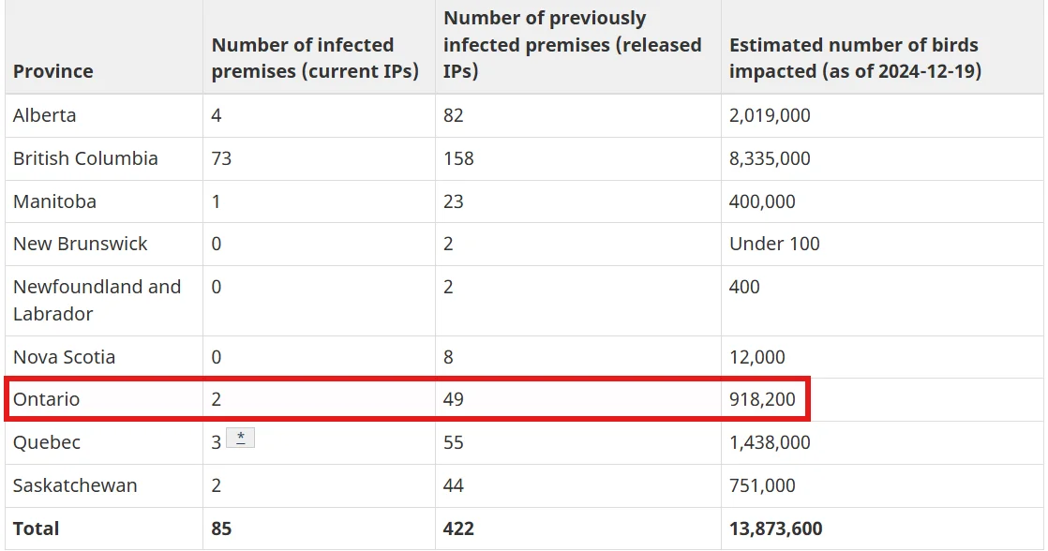Select the Estimated number of birds header
1048x551 pixels.
point(855,58)
